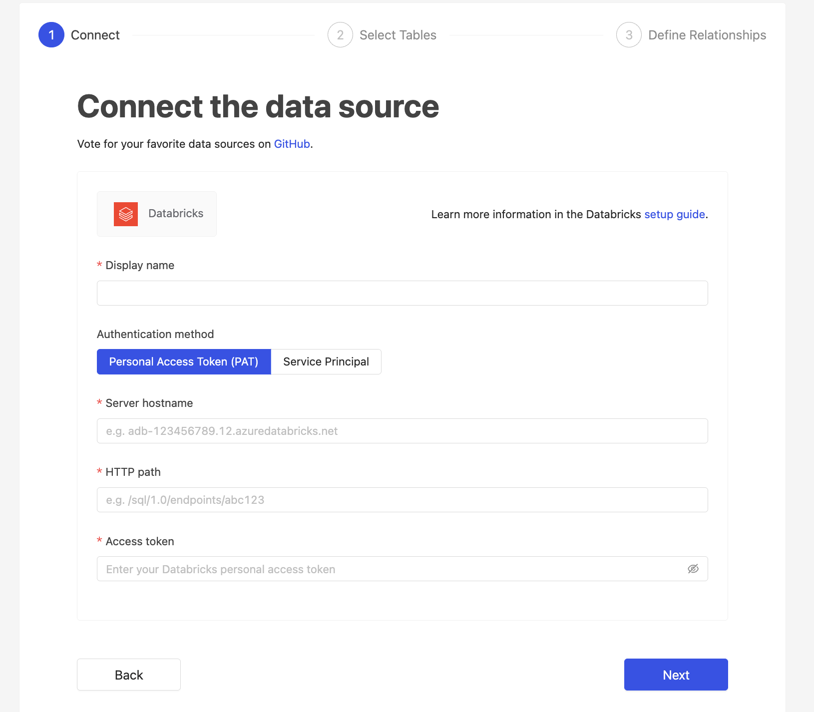Click the step 2 circle icon
Screen dimensions: 814x712
point(340,35)
